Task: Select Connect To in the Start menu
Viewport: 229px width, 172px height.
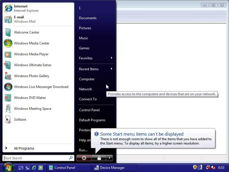Action: (88, 99)
